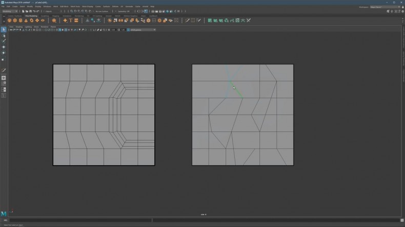Viewport: 405px width, 227px height.
Task: Select the Multi-Cut tool shelf icon
Action: (187, 20)
